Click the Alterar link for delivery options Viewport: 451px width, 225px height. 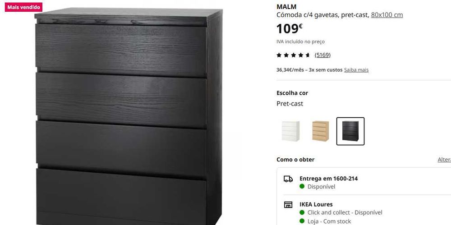444,160
